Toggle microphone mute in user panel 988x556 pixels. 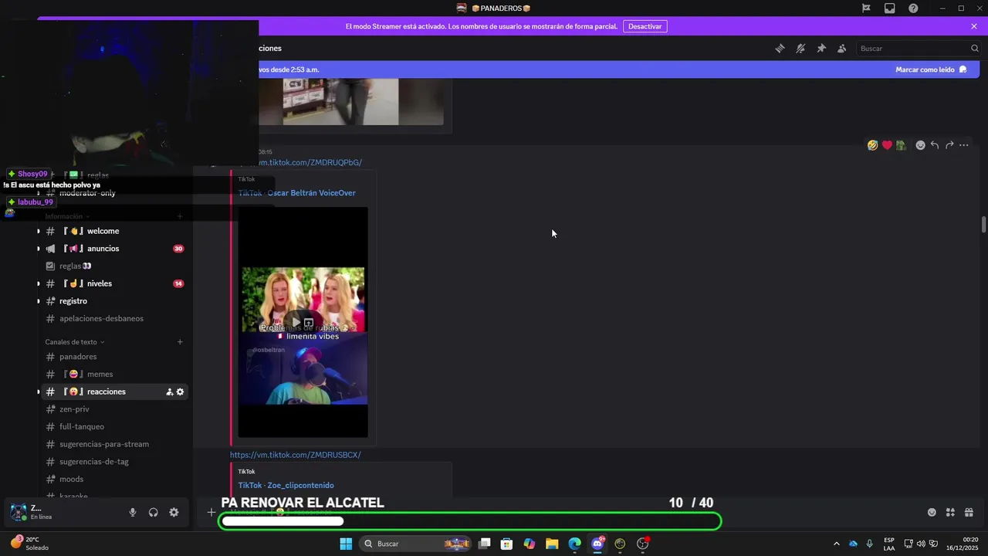[133, 513]
